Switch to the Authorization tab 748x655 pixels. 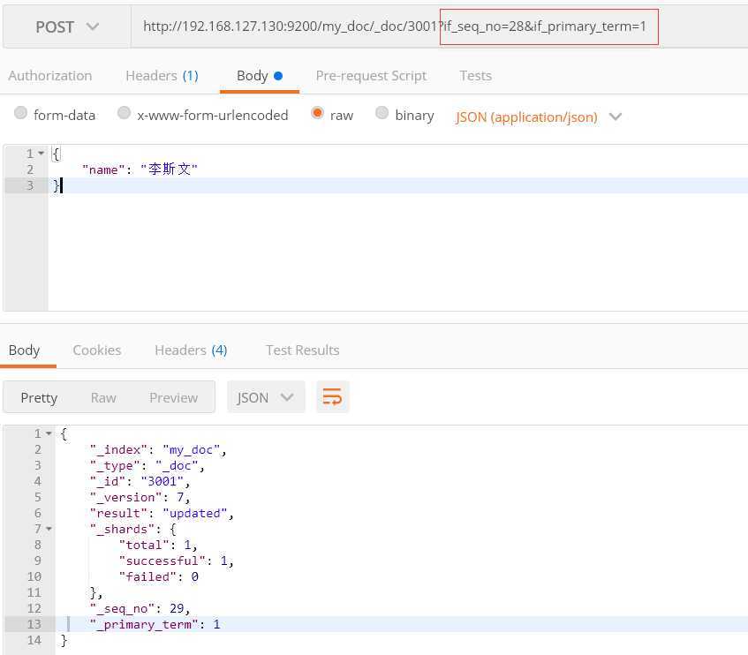click(x=50, y=76)
